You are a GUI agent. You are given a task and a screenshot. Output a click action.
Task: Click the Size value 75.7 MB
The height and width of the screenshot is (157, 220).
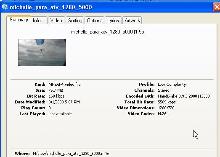pyautogui.click(x=56, y=90)
